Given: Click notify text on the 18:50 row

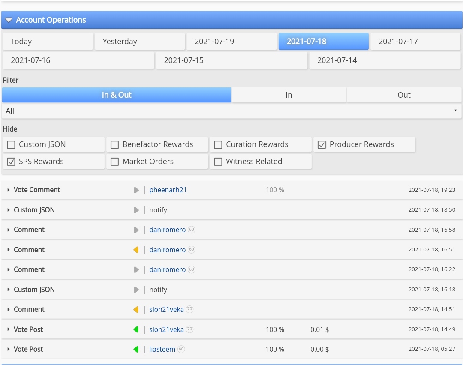Looking at the screenshot, I should pyautogui.click(x=158, y=210).
